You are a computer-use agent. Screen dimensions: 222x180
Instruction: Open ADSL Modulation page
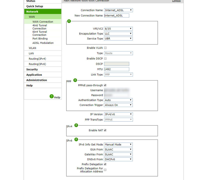tap(43, 43)
